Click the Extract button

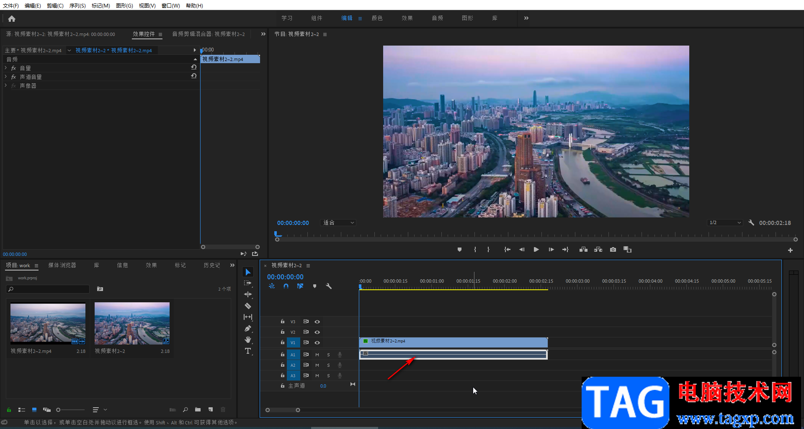click(x=598, y=250)
